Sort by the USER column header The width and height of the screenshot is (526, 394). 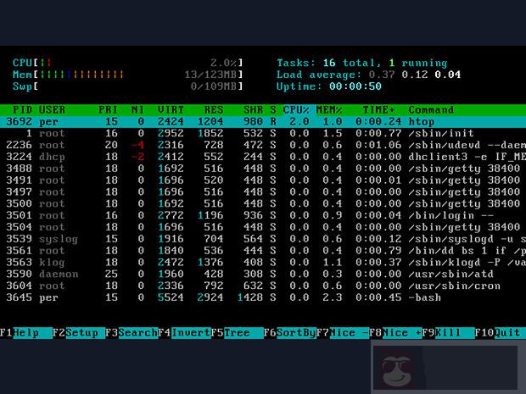[x=52, y=110]
